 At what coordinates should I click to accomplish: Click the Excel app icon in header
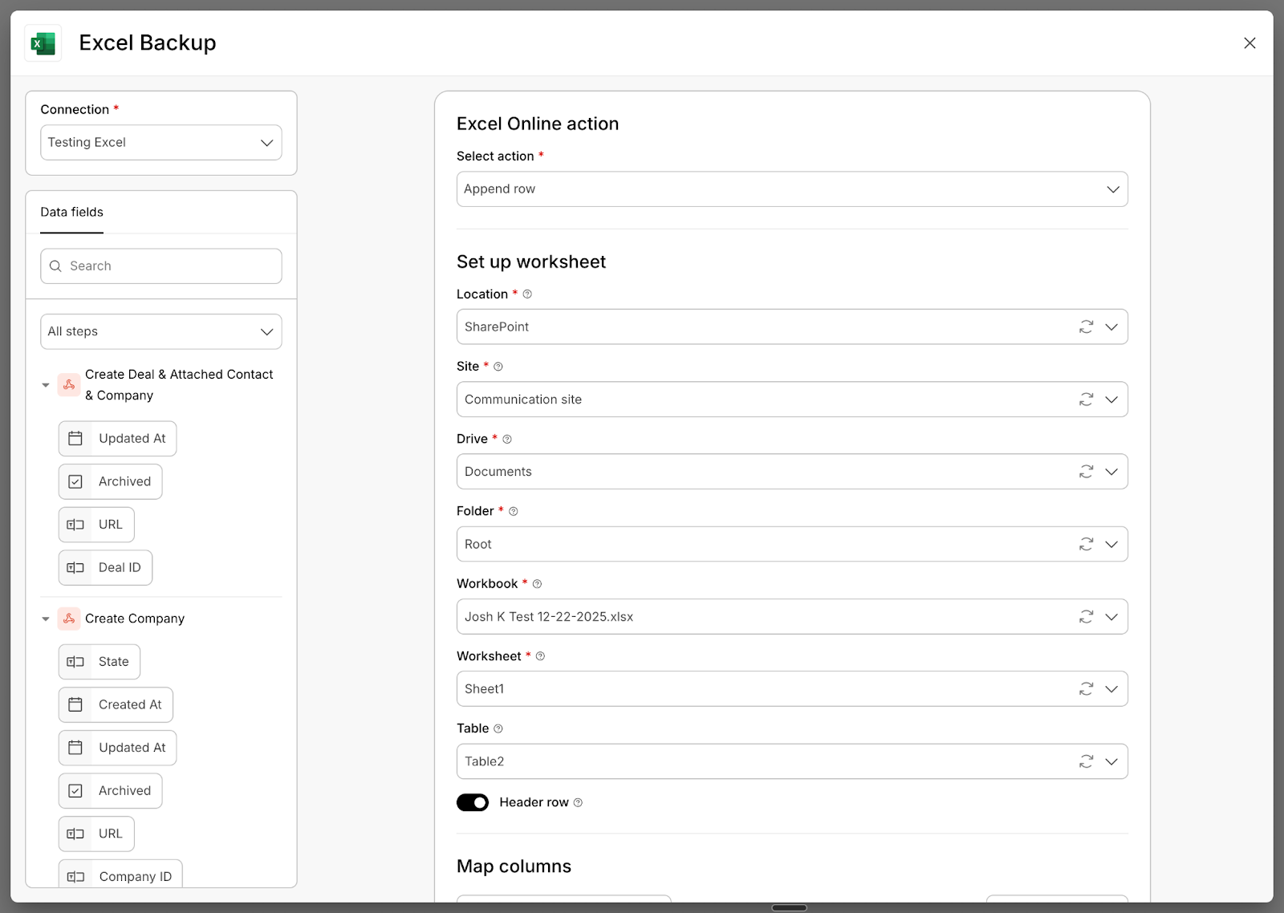pos(43,43)
